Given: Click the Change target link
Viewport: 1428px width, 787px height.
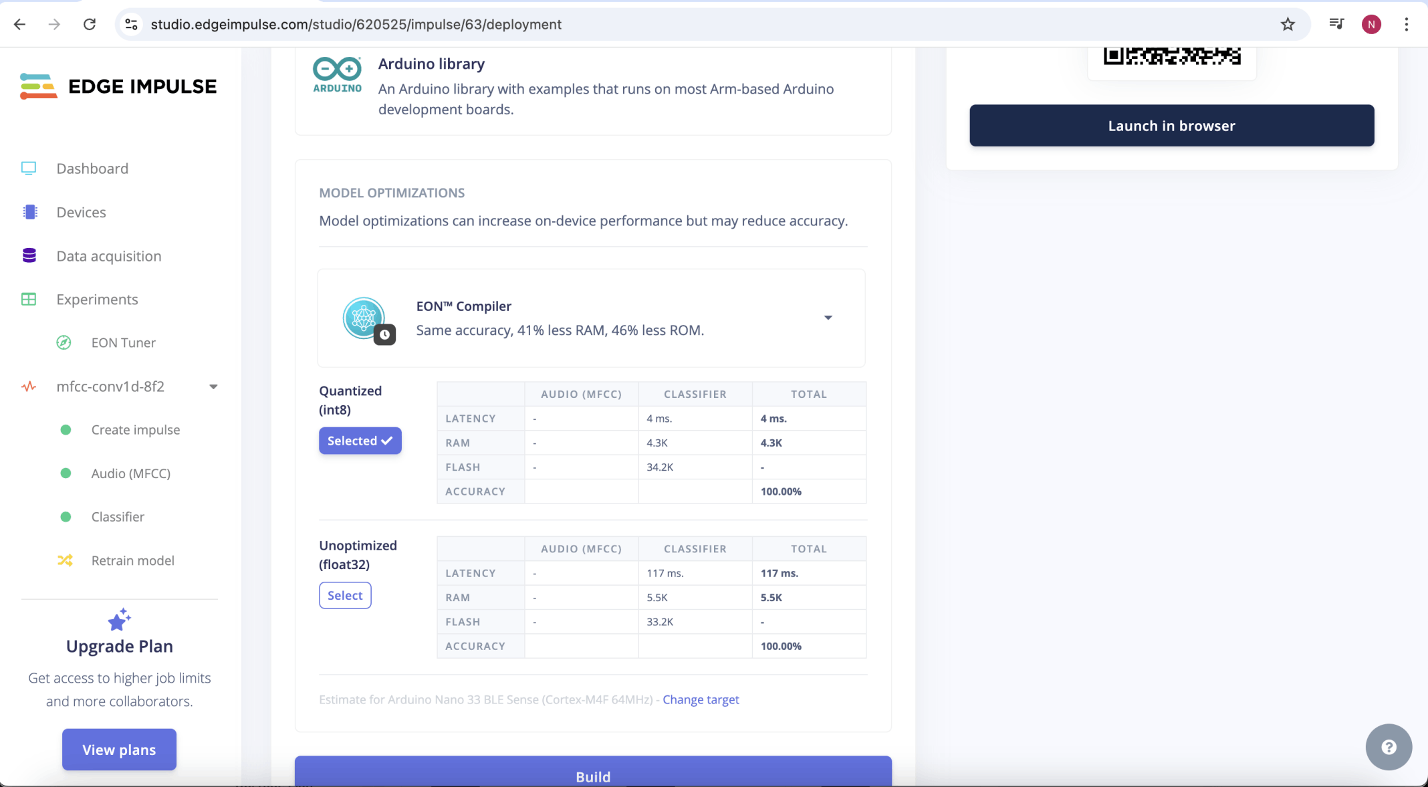Looking at the screenshot, I should 701,699.
